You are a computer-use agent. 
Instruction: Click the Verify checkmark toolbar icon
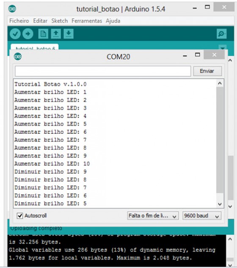(15, 34)
